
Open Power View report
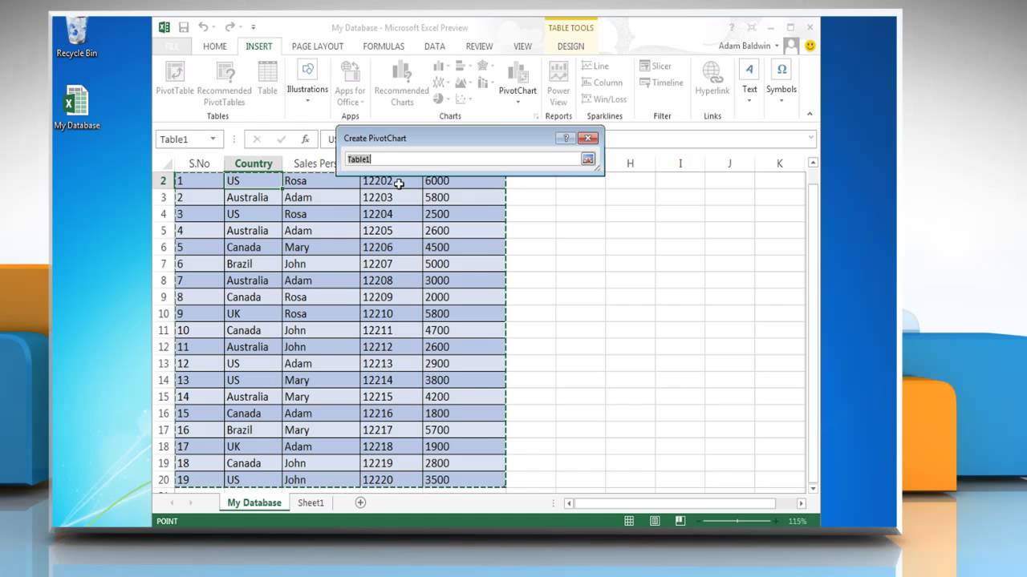558,84
